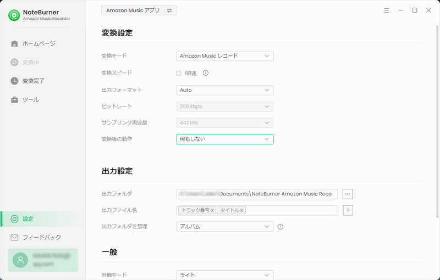Click the user avatar icon
This screenshot has width=440, height=280.
(20, 260)
